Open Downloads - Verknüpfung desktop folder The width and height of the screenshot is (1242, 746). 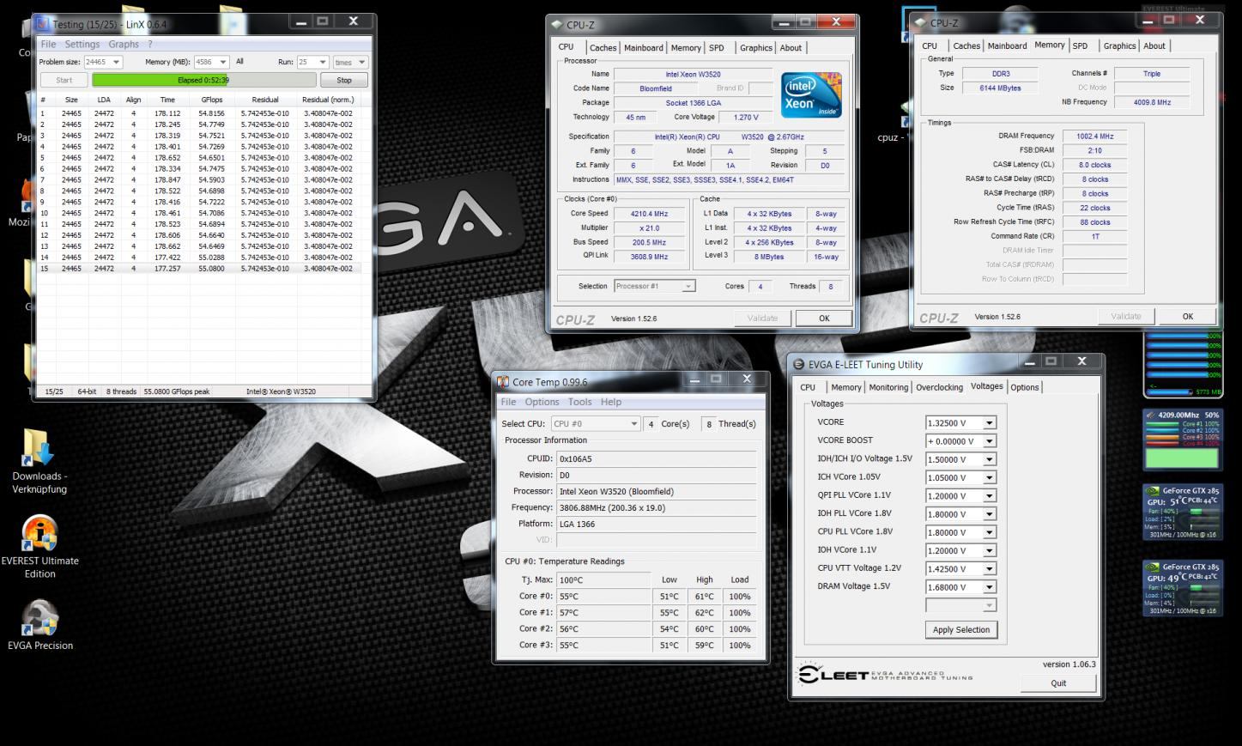pos(39,462)
